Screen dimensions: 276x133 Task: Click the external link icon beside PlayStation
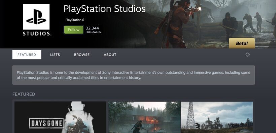point(83,20)
